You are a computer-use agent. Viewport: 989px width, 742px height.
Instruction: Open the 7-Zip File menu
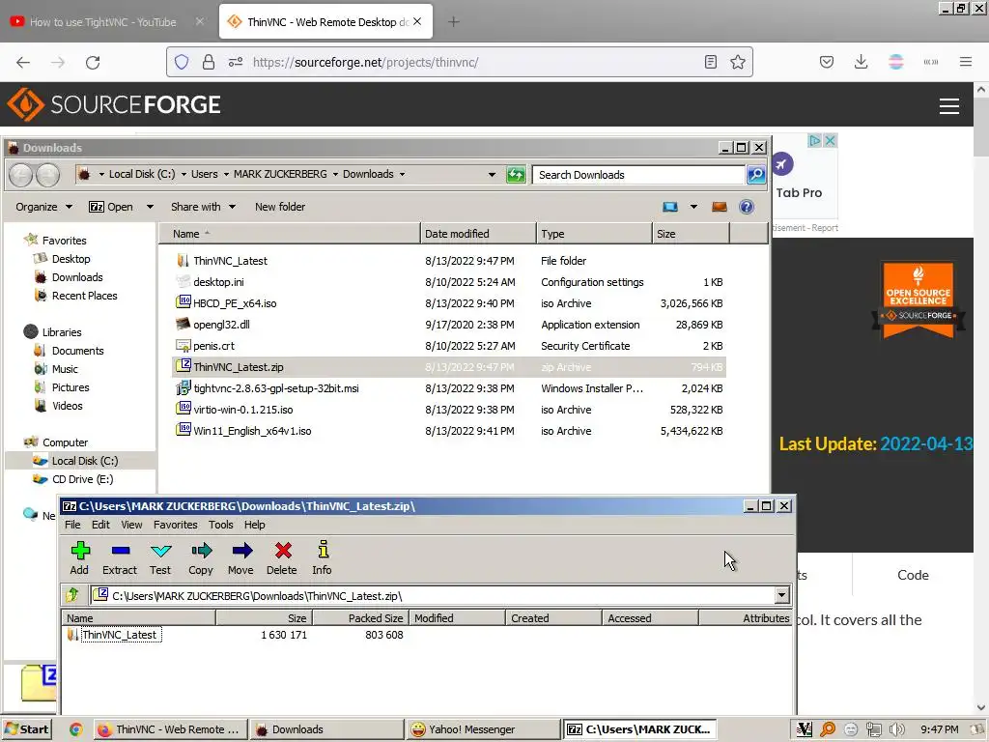[72, 525]
